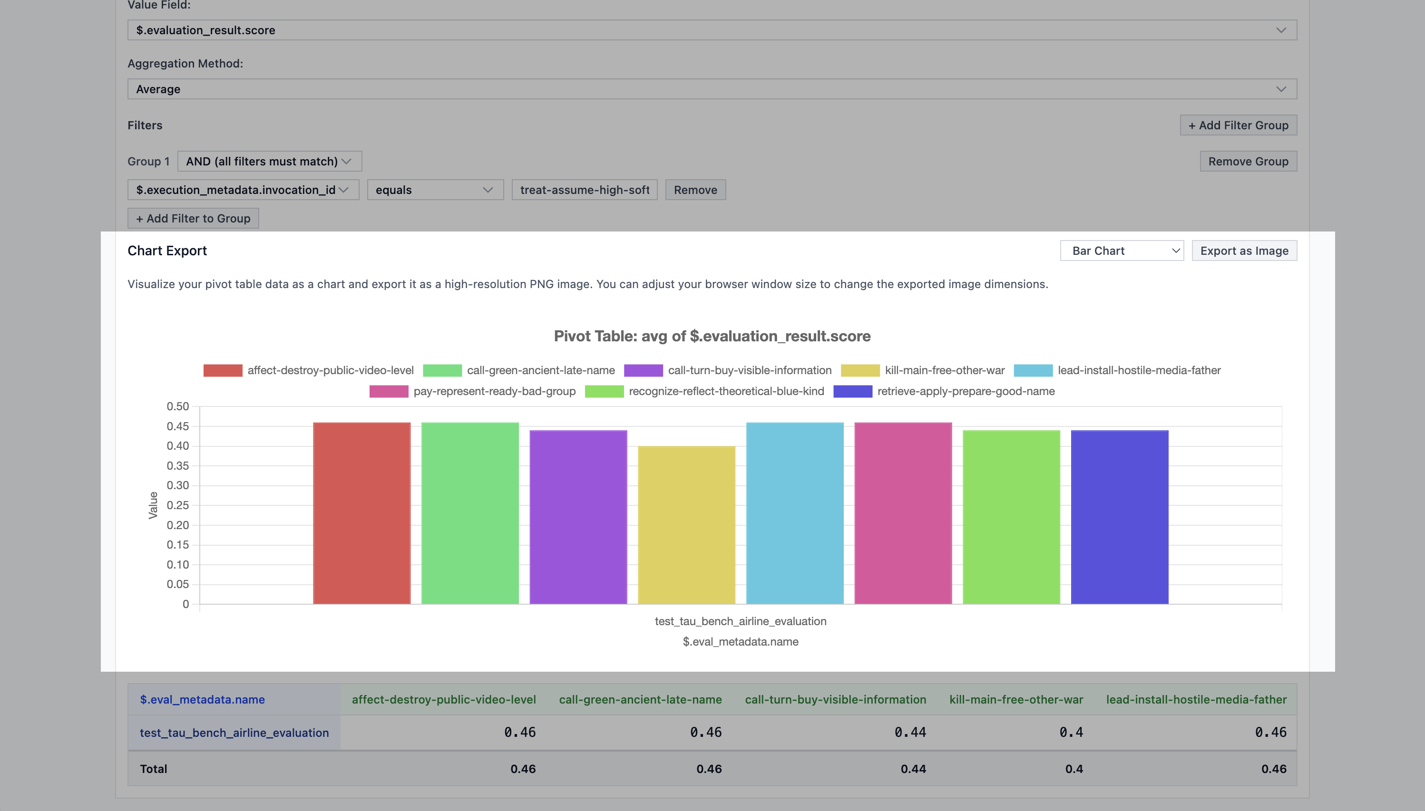Open the Value Field dropdown
This screenshot has width=1425, height=811.
(x=712, y=30)
